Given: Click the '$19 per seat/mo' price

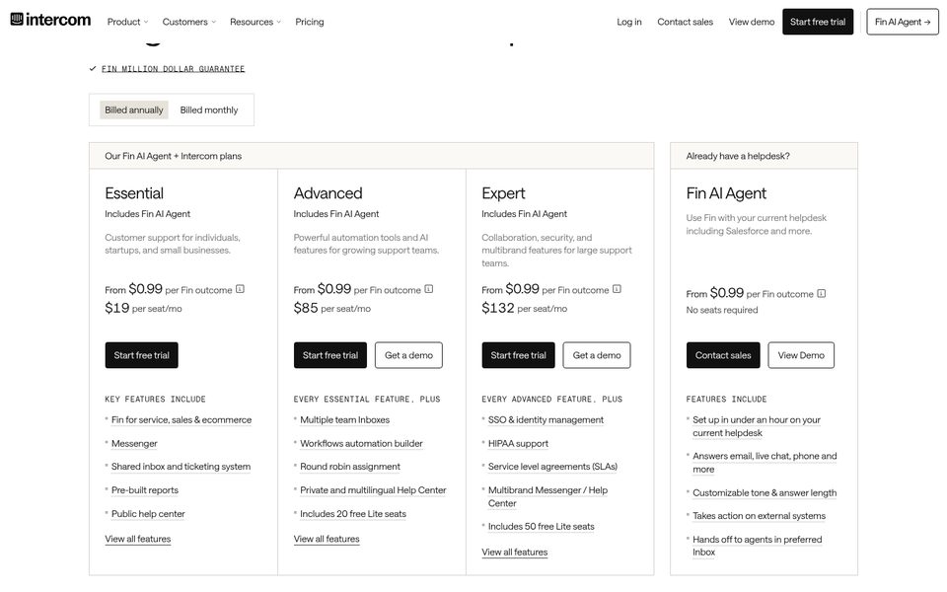Looking at the screenshot, I should [x=143, y=308].
